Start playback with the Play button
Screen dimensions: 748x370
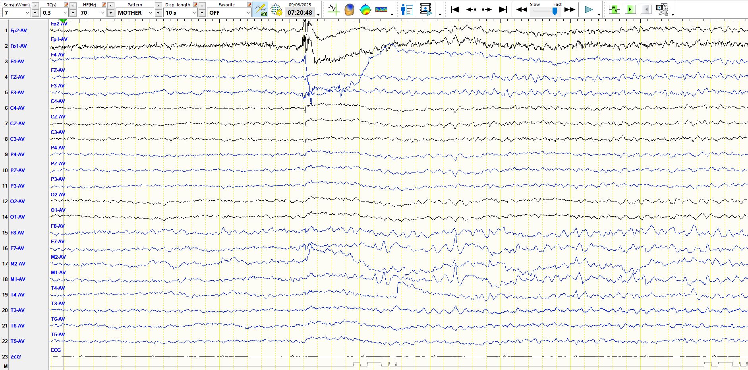point(589,10)
